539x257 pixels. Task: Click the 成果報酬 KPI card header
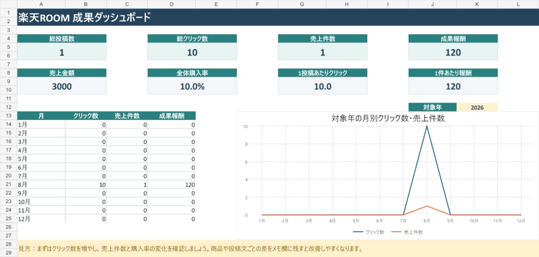click(453, 38)
